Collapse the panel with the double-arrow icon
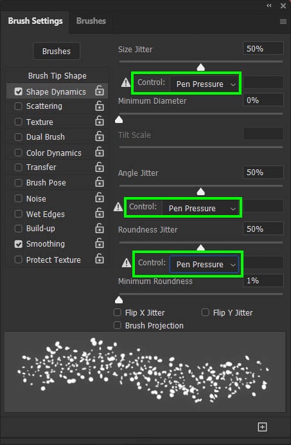 pyautogui.click(x=269, y=6)
